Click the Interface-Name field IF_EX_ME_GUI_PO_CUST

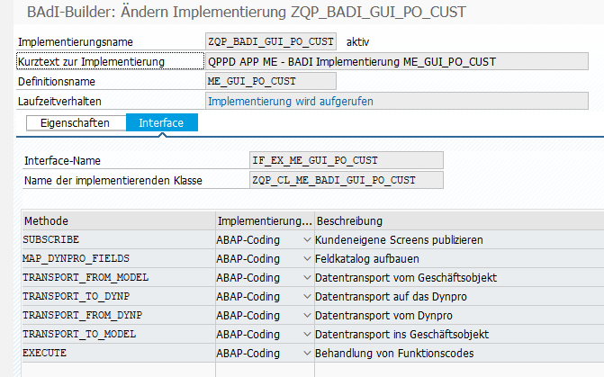347,160
